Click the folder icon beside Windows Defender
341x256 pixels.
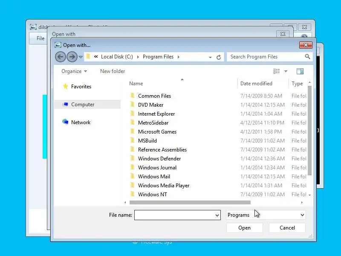(132, 158)
